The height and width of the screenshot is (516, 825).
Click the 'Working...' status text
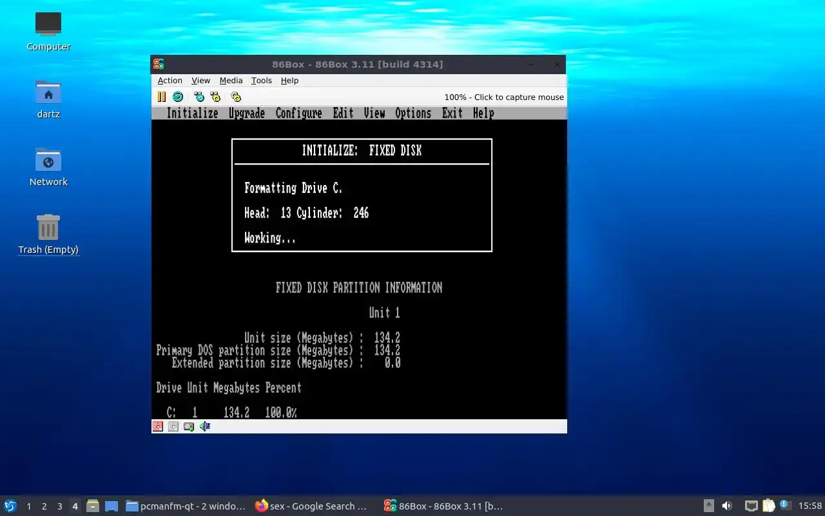coord(270,238)
